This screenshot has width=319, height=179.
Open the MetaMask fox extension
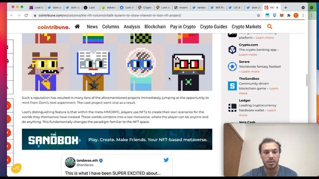(x=282, y=15)
